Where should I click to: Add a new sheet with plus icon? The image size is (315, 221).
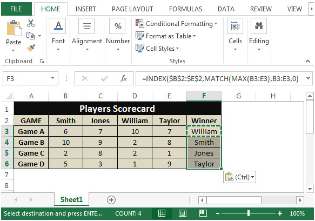[111, 200]
